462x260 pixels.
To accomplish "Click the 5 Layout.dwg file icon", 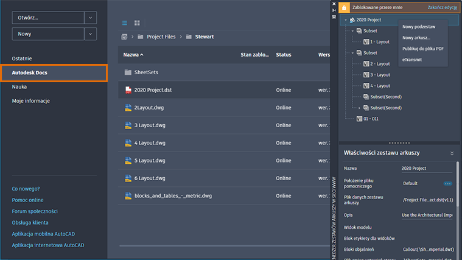I will [x=128, y=161].
